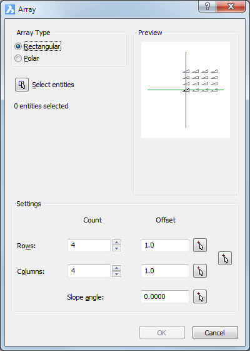Screen dimensions: 250x351
Task: Increase the Rows count
Action: (116, 242)
